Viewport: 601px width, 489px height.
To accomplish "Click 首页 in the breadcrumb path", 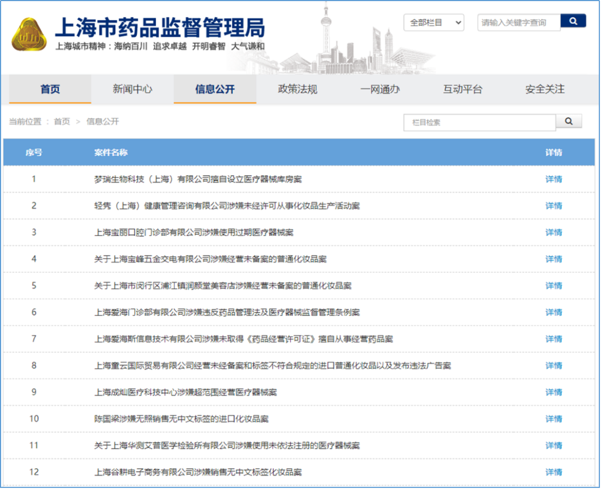I will pyautogui.click(x=62, y=121).
